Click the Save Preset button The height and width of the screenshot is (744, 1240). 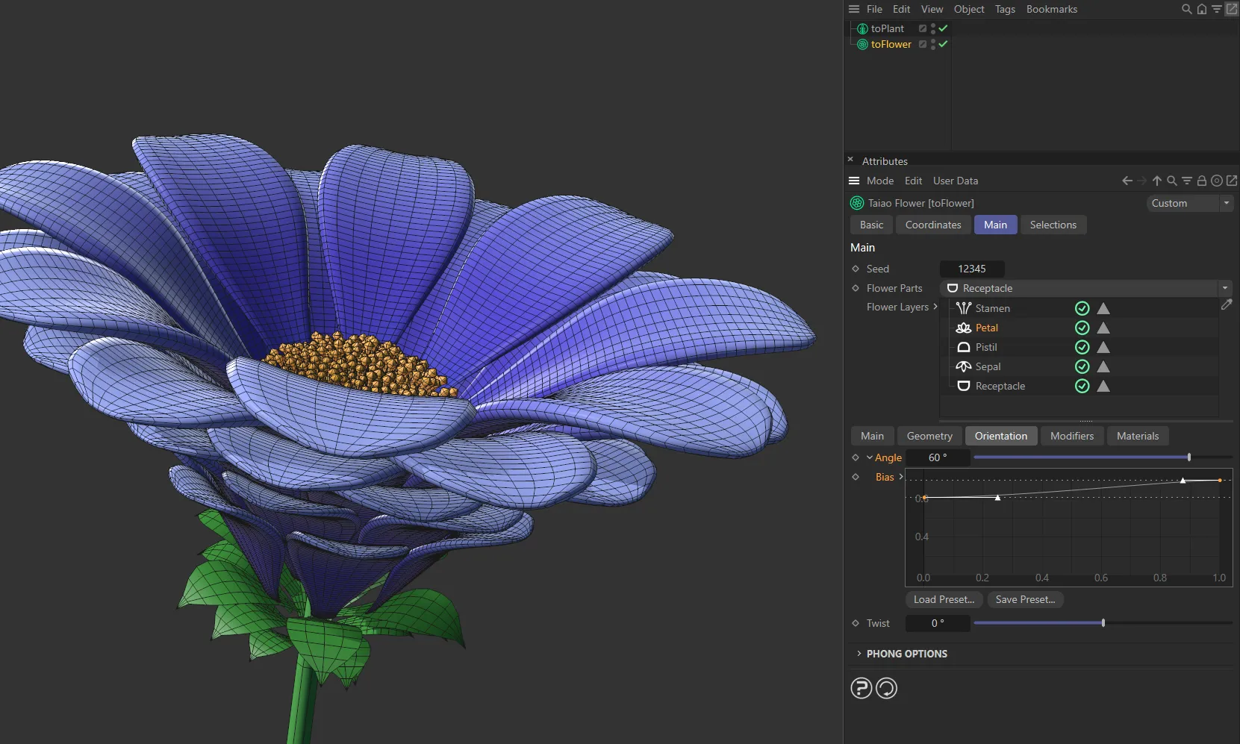click(x=1026, y=599)
